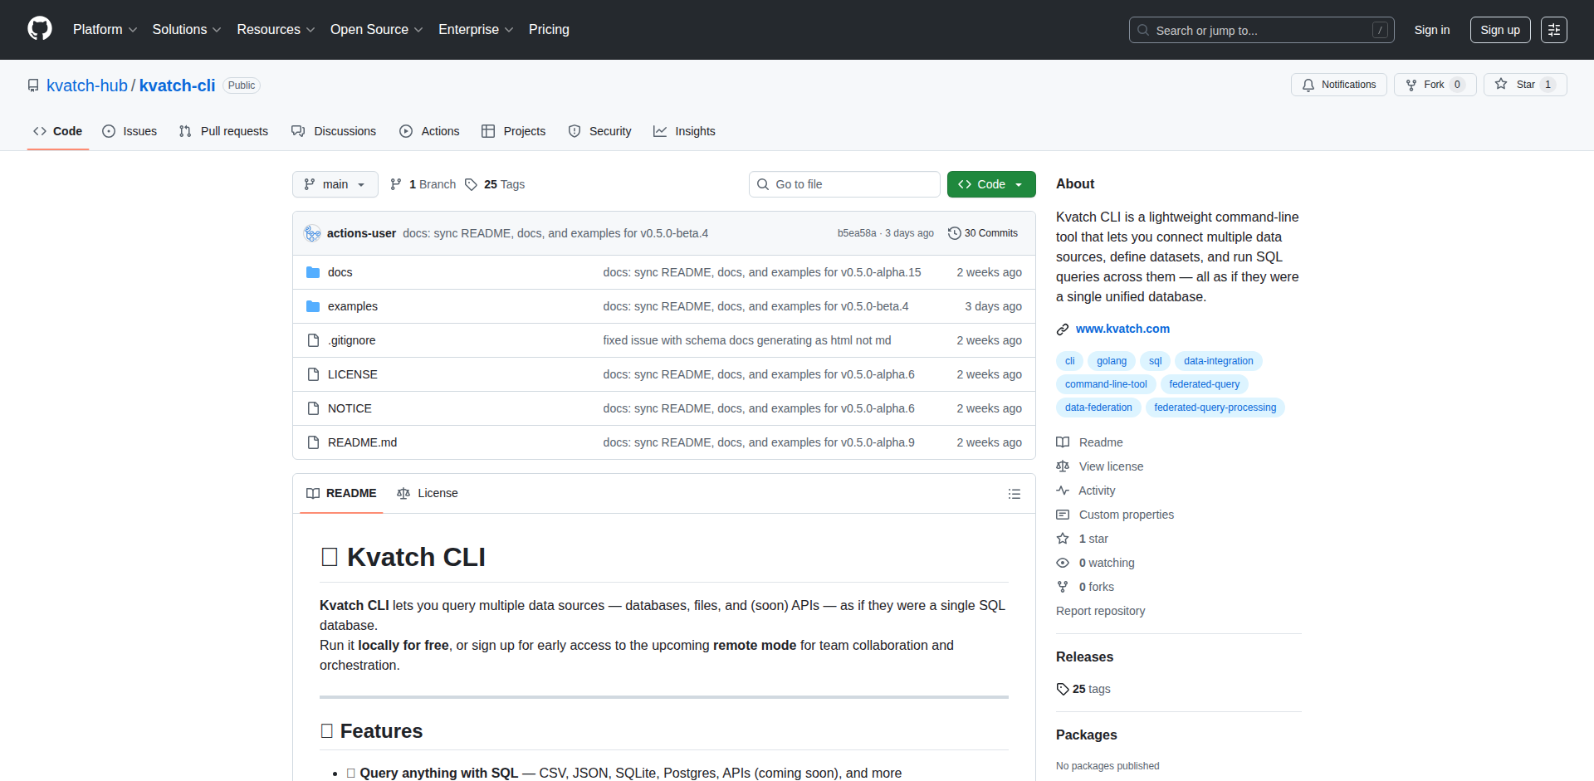Open the Insights tab
Screen dimensions: 1594x781
pos(684,131)
